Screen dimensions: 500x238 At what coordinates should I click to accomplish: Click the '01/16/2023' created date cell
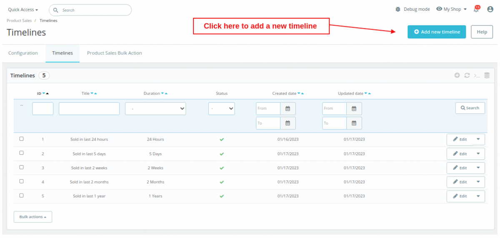pos(288,139)
